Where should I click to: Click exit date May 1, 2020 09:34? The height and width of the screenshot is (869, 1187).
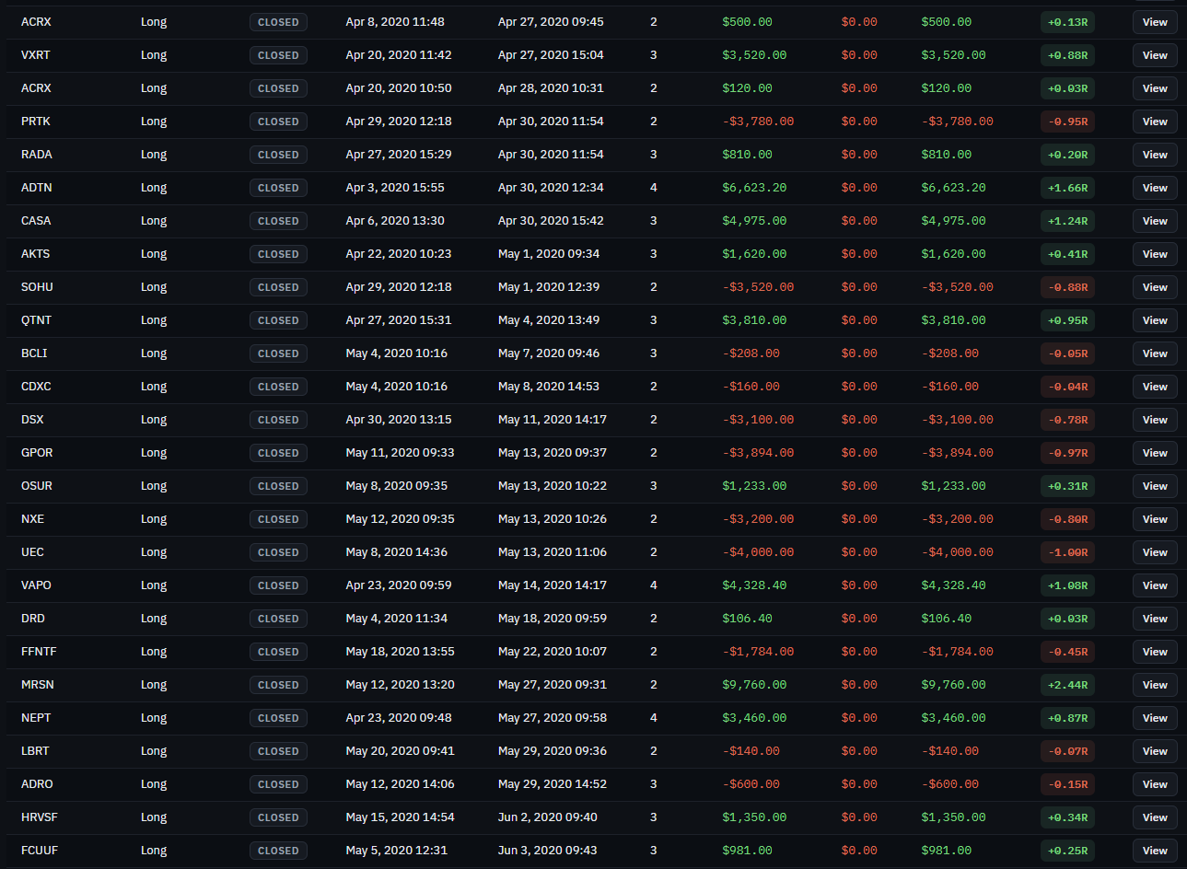click(x=549, y=254)
